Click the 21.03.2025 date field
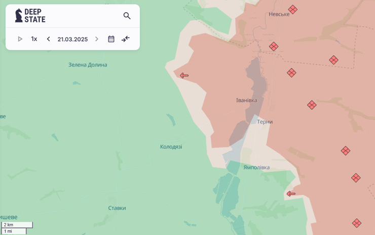The width and height of the screenshot is (375, 235). [72, 39]
